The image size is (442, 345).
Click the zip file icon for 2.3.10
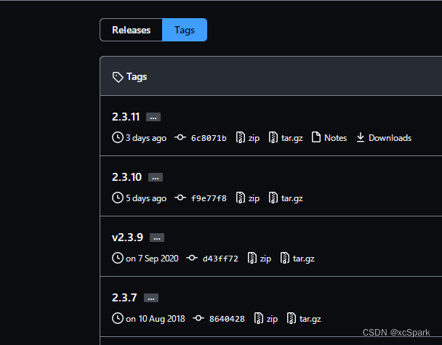pyautogui.click(x=240, y=198)
